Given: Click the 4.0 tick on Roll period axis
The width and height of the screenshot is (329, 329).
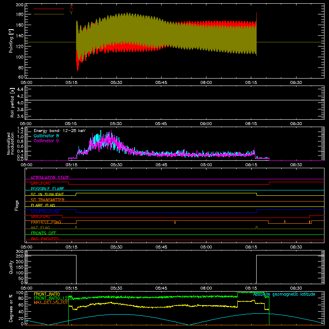Looking at the screenshot, I should coord(20,103).
